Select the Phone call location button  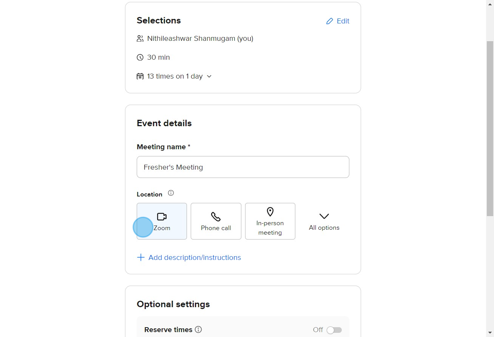[216, 221]
